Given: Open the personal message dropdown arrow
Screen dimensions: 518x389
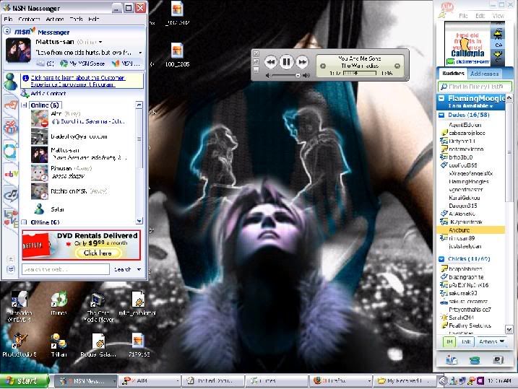Looking at the screenshot, I should (140, 53).
